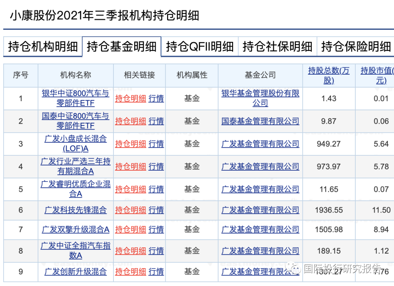The height and width of the screenshot is (286, 394).
Task: Click 行情 for 银华中证800 row
Action: [x=156, y=99]
